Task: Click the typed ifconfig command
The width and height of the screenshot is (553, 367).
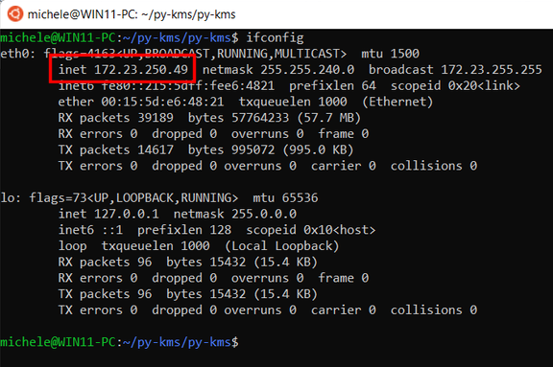Action: [x=275, y=37]
